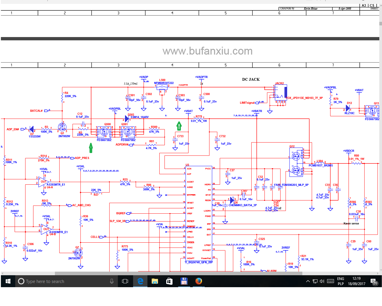Click the 'BATCAL#' signal label
Screen dimensions: 382x306
coord(36,111)
